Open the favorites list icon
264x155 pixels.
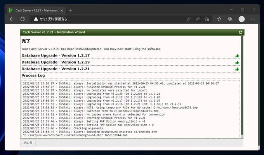coord(219,19)
